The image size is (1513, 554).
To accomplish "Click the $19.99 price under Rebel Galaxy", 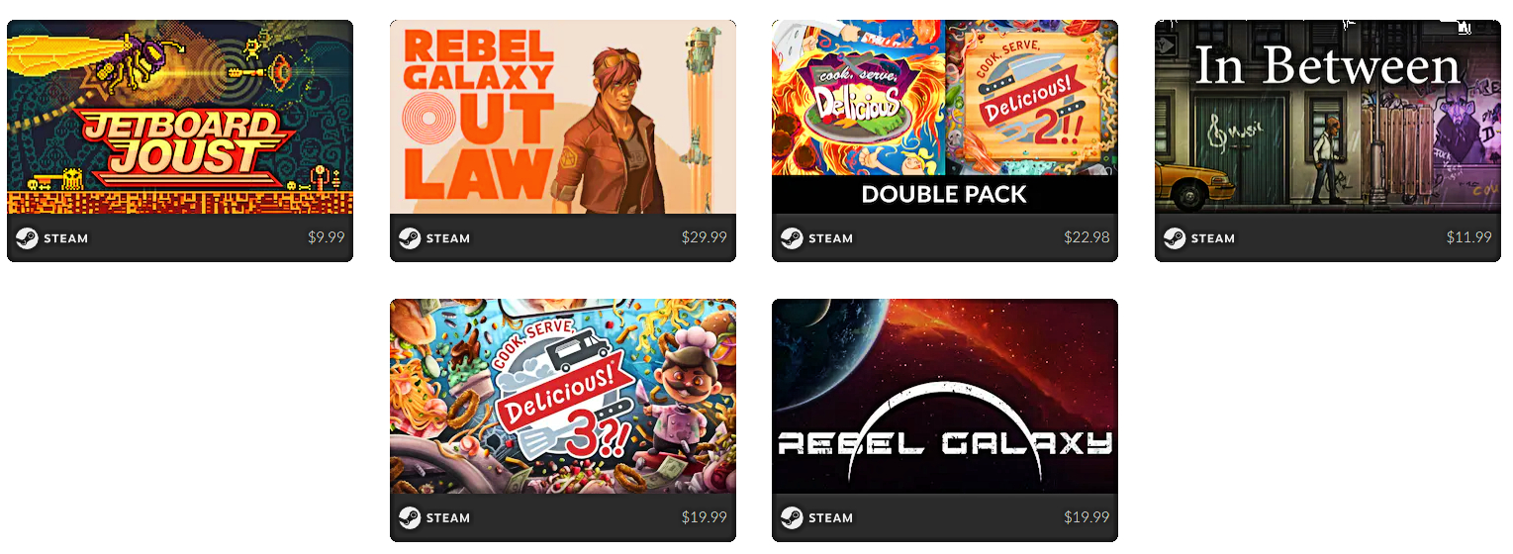I will [1087, 517].
